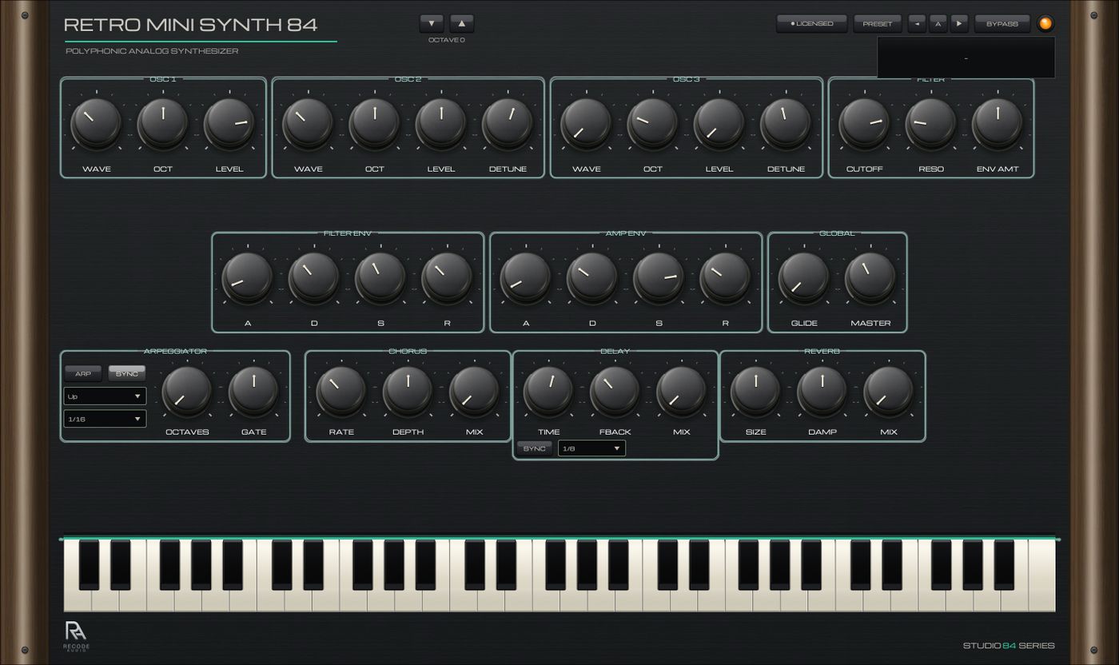Image resolution: width=1119 pixels, height=665 pixels.
Task: Open the arpeggiator 1/16 rate dropdown
Action: click(x=105, y=418)
